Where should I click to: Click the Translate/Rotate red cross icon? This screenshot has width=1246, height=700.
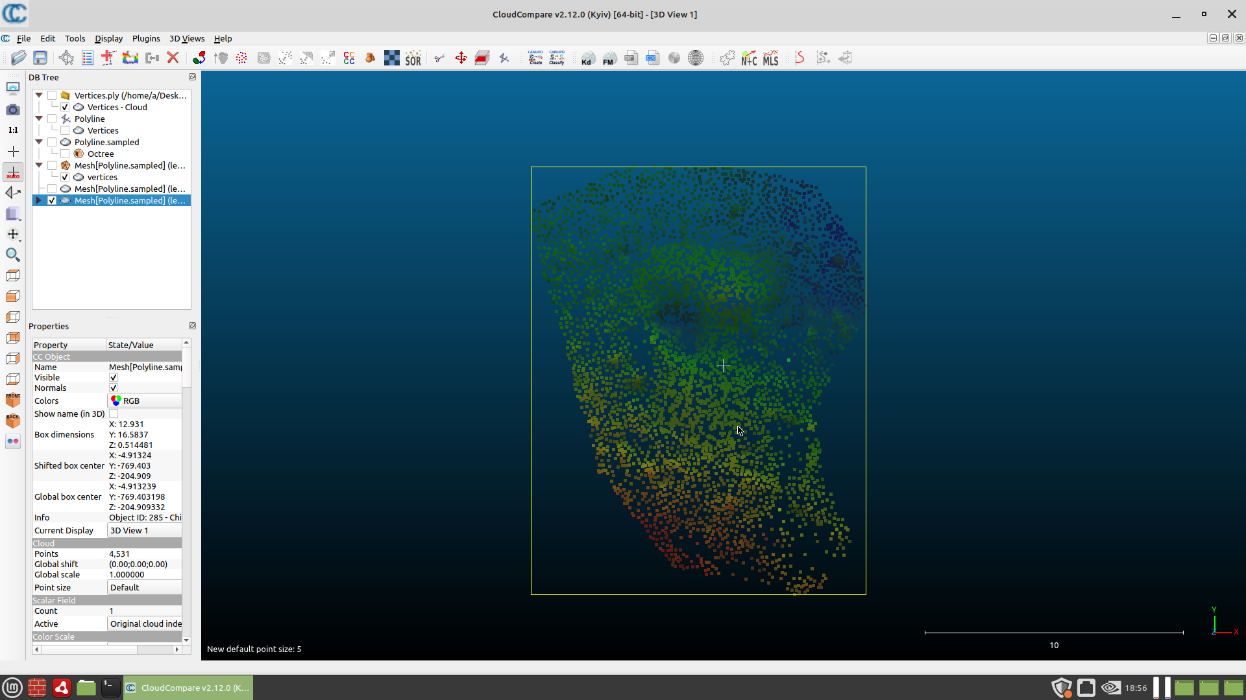pyautogui.click(x=461, y=58)
